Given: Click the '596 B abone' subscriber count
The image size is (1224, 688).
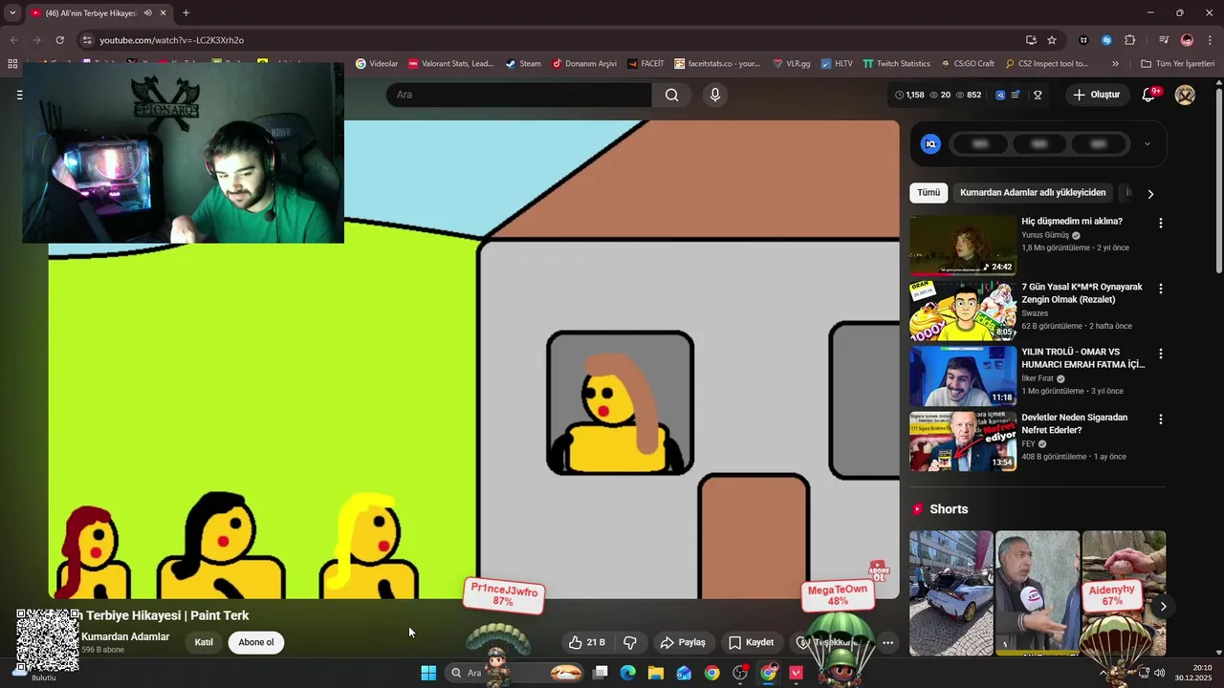Looking at the screenshot, I should 103,650.
